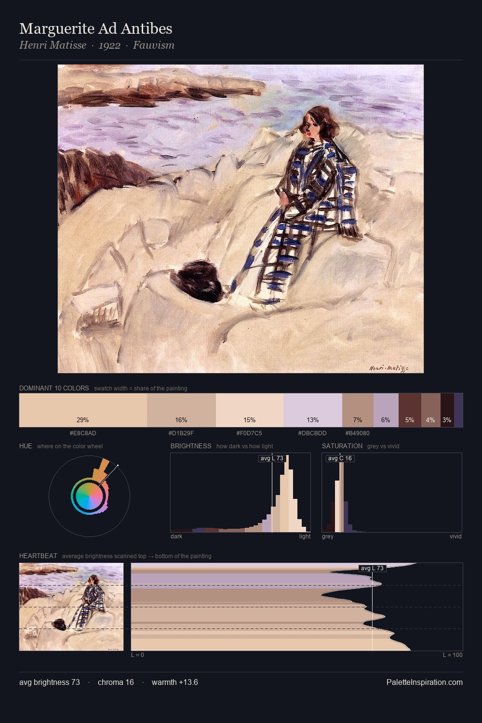The image size is (482, 723).
Task: Select the 4% brown swatch
Action: click(x=431, y=410)
